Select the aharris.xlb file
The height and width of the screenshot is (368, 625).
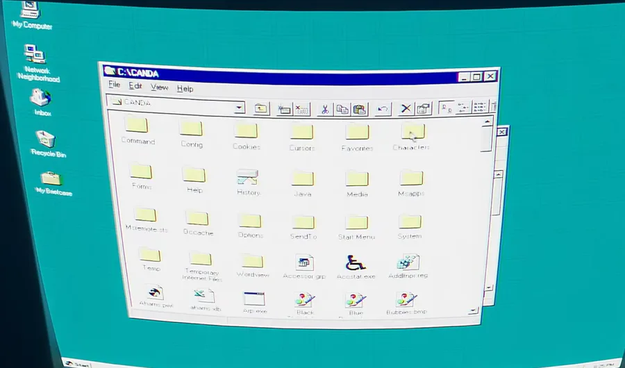pos(206,300)
